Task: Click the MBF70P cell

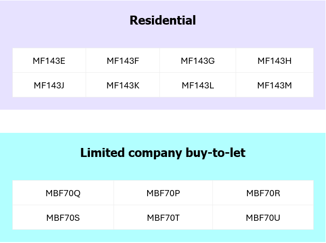Action: pyautogui.click(x=163, y=193)
